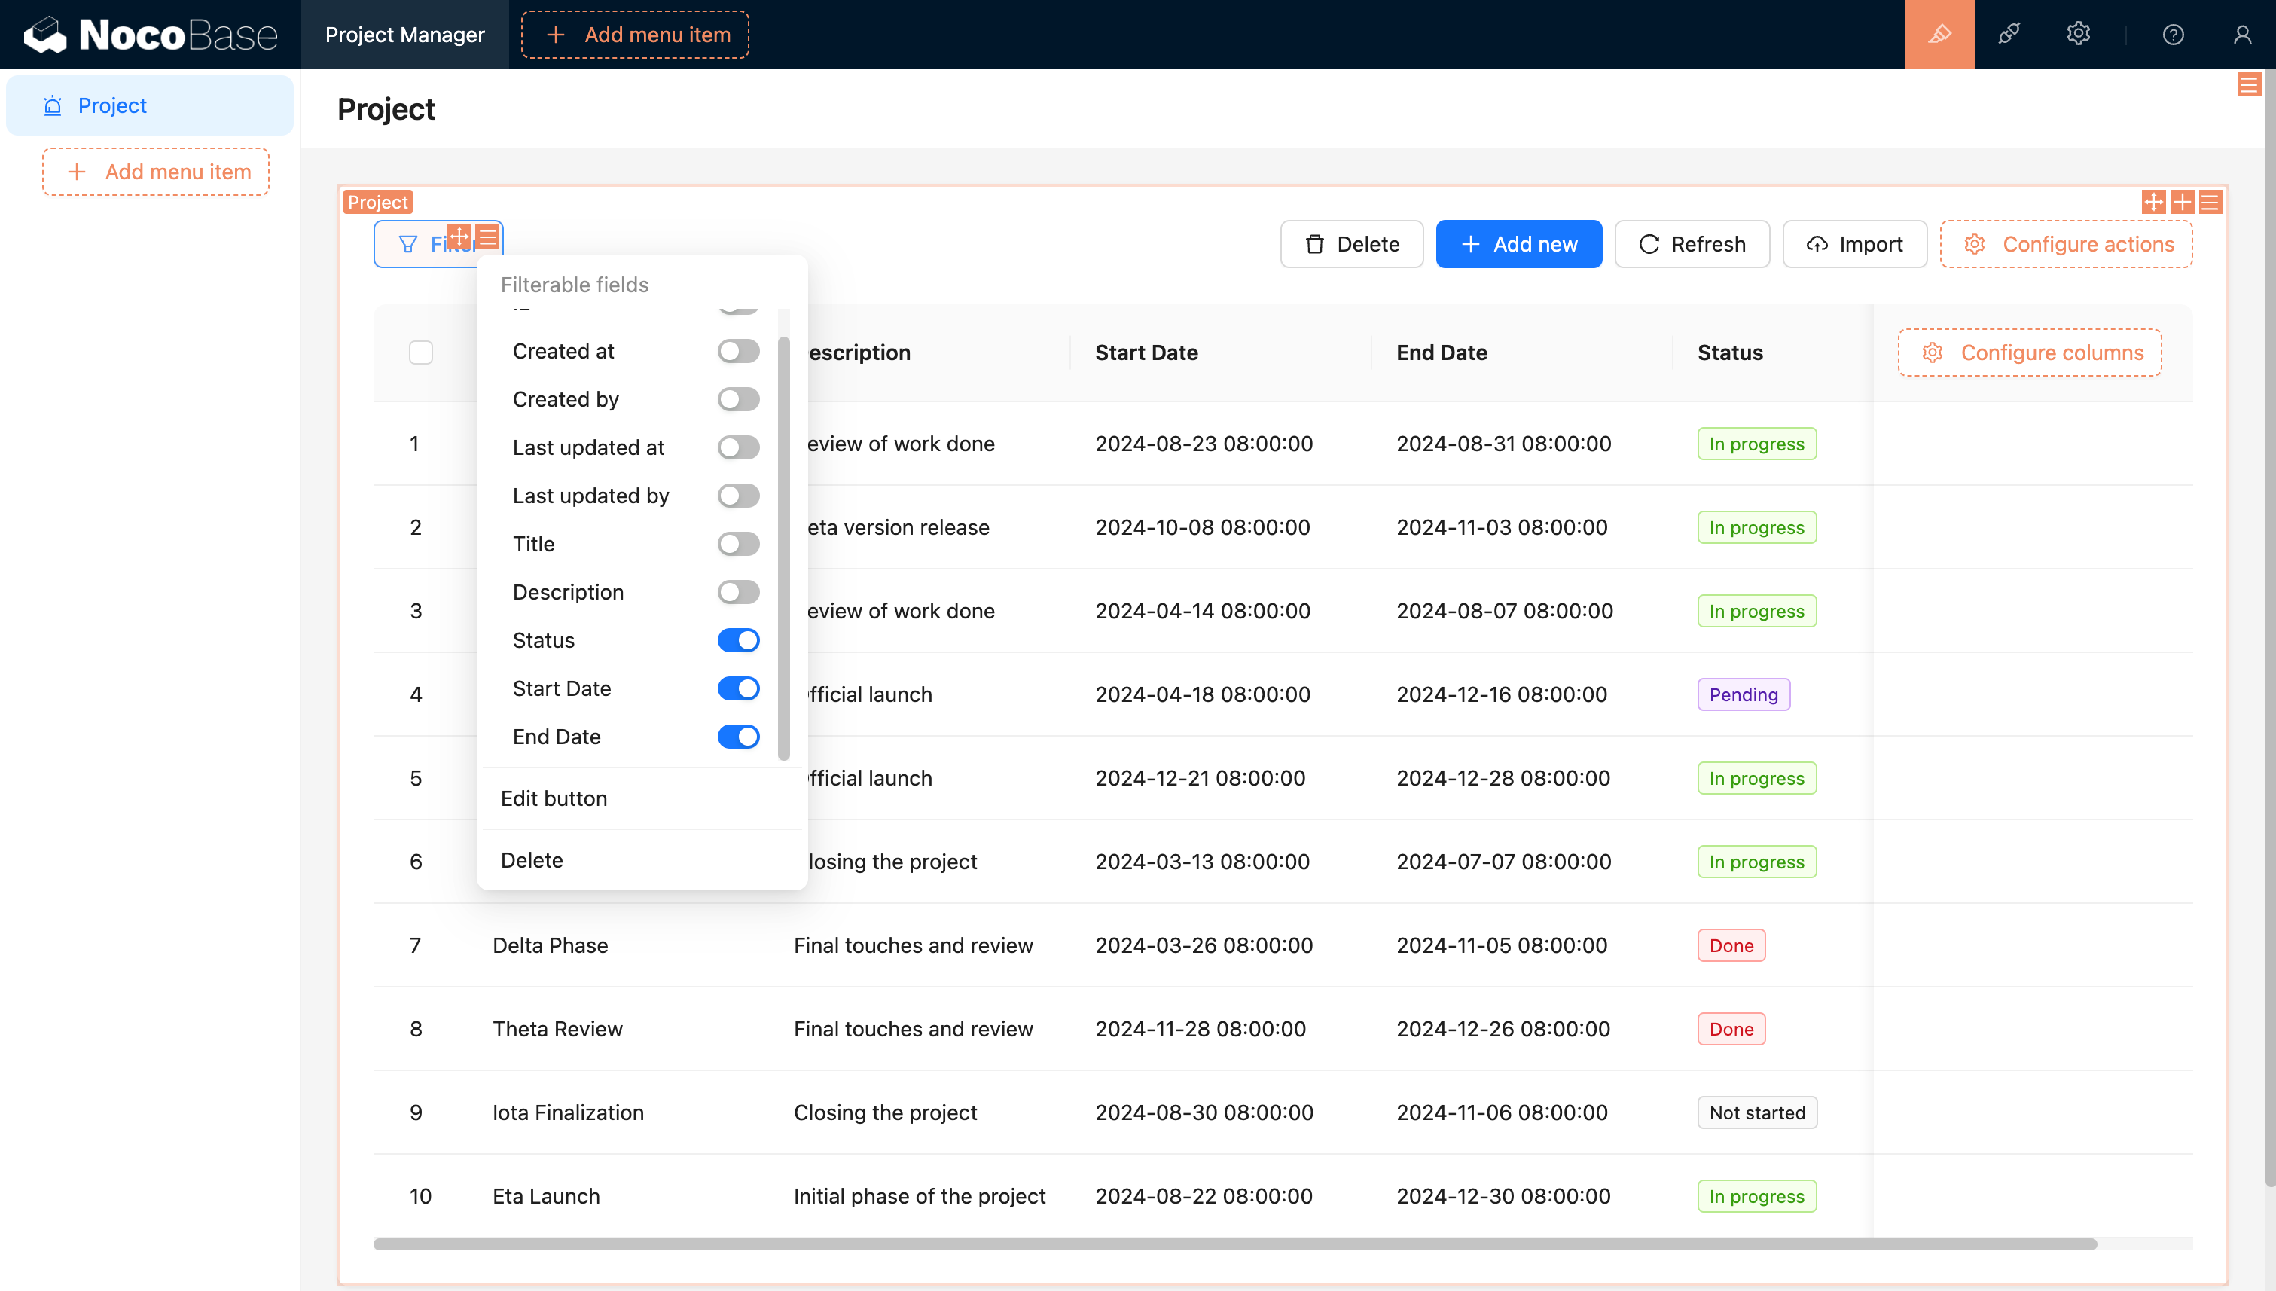2276x1291 pixels.
Task: Toggle Start Date filterable field off
Action: pos(737,688)
